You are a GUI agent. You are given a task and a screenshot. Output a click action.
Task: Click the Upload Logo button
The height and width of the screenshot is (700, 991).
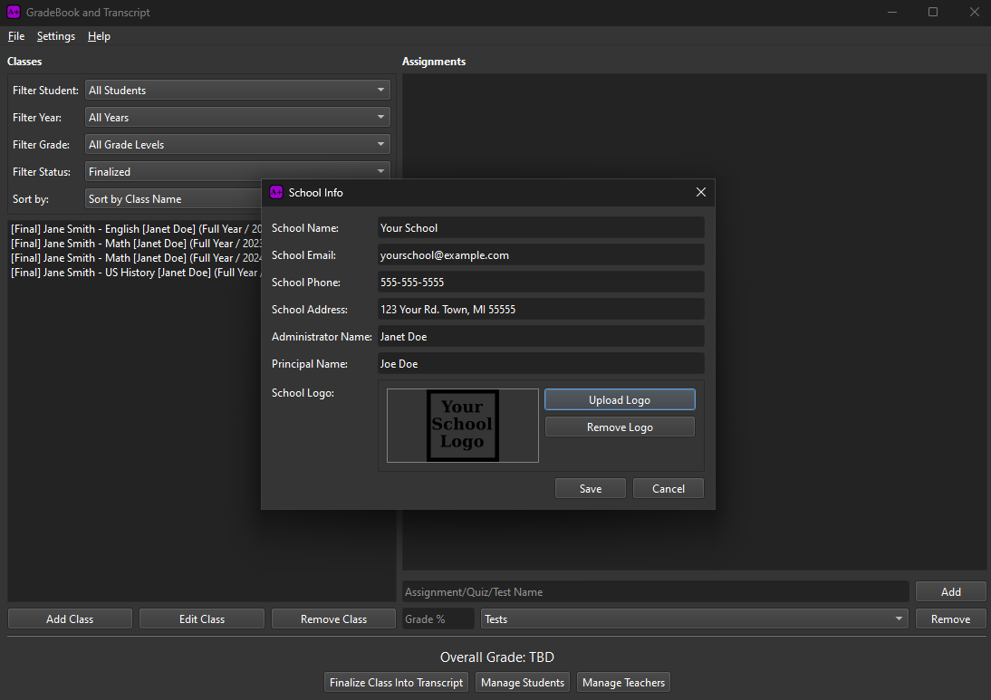click(620, 400)
